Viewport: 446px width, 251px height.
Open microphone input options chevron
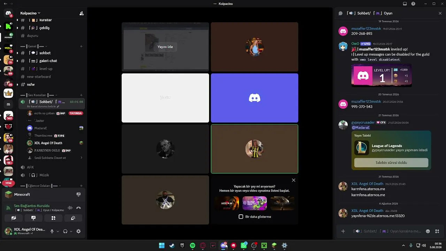coord(57,231)
